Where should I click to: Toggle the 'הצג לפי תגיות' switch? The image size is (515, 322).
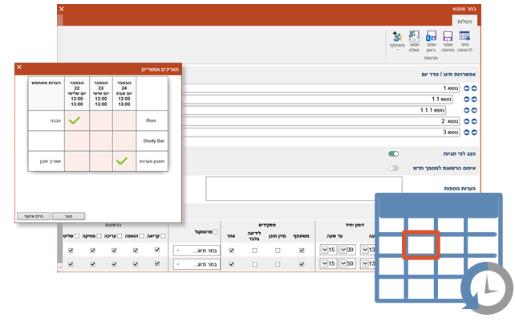(x=393, y=153)
